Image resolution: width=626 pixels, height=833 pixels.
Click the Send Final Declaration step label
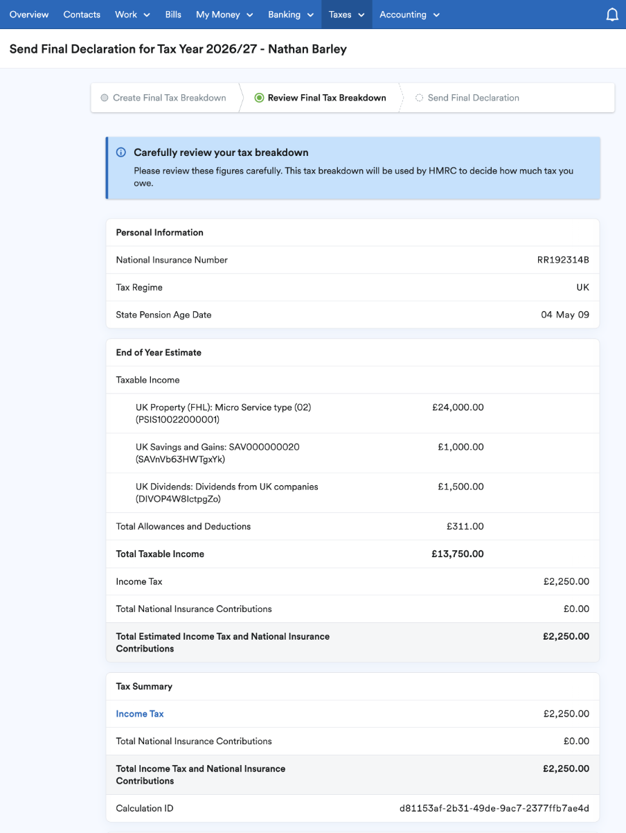pyautogui.click(x=474, y=98)
